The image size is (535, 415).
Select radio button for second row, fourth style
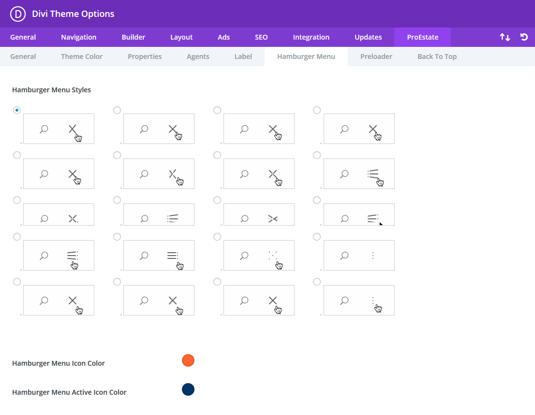[x=317, y=155]
